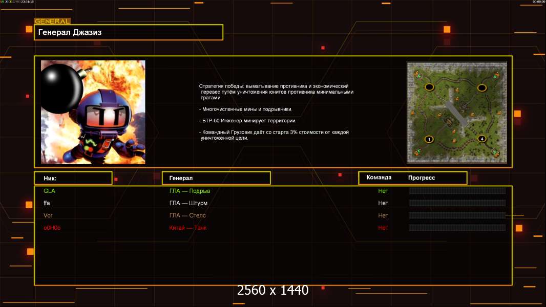The width and height of the screenshot is (546, 307).
Task: Click the 'Прогресс' column header
Action: pos(422,178)
